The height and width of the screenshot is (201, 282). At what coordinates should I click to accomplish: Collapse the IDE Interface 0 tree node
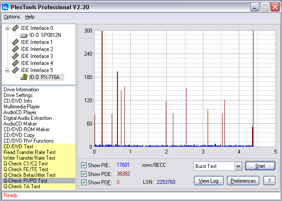7,28
